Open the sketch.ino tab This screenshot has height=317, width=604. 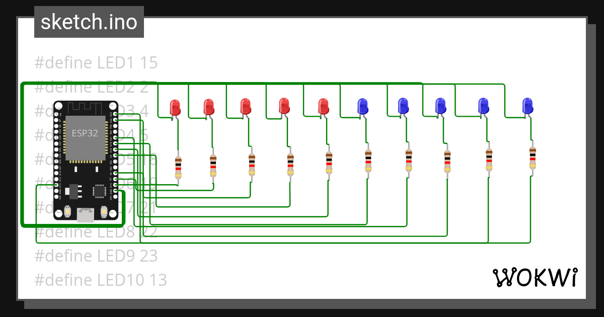pyautogui.click(x=89, y=22)
